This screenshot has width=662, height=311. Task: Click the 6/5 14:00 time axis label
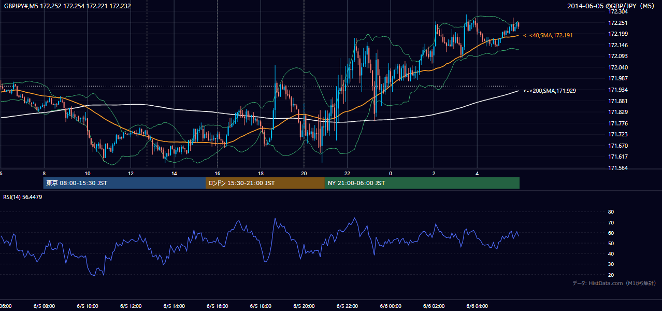click(x=174, y=306)
